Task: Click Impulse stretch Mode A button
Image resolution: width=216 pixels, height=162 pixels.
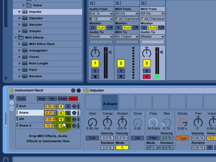Action: 122,147
